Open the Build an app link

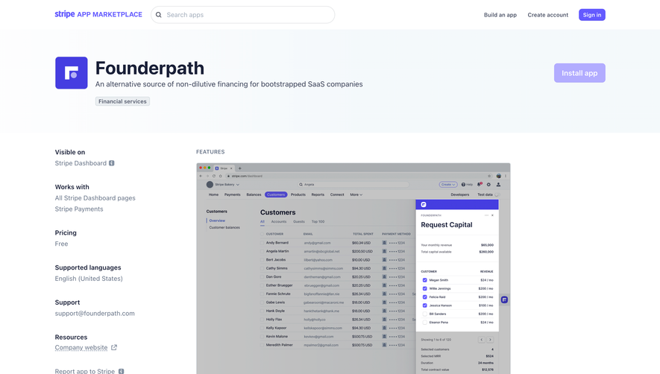coord(500,15)
